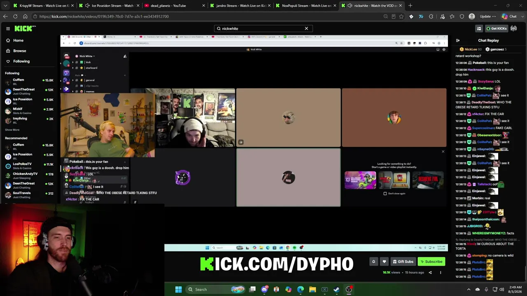This screenshot has width=527, height=296.
Task: Go to Home in the Kick sidebar
Action: click(x=18, y=40)
